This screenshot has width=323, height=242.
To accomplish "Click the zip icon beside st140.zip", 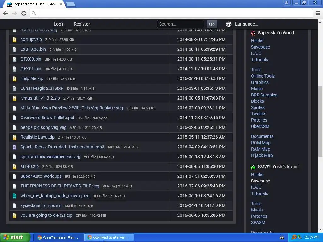I will coord(15,167).
